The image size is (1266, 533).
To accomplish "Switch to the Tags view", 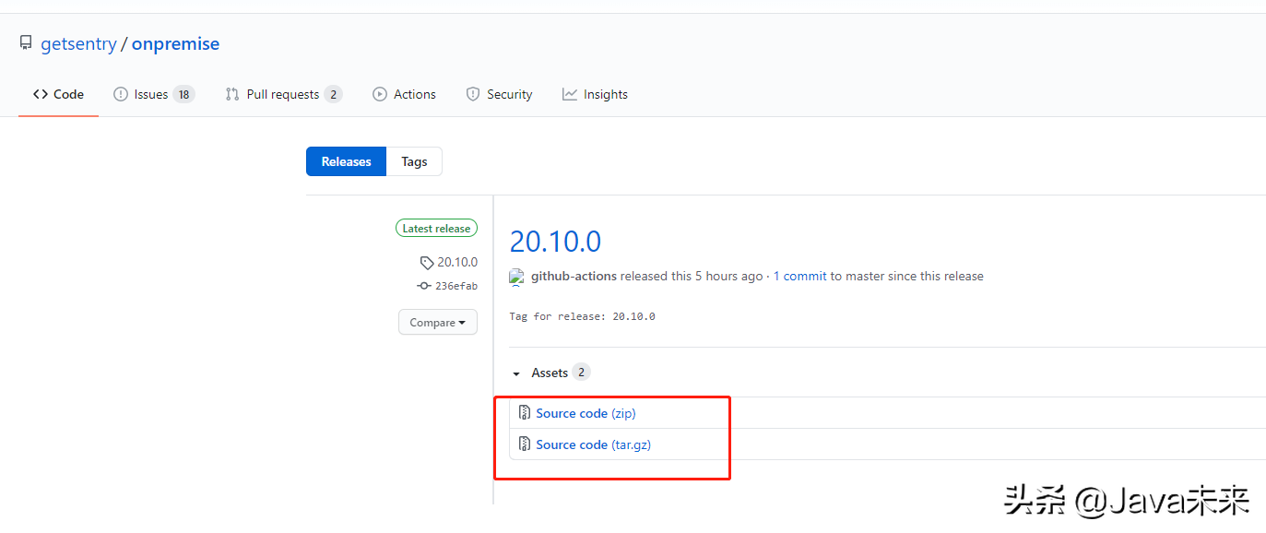I will tap(414, 161).
